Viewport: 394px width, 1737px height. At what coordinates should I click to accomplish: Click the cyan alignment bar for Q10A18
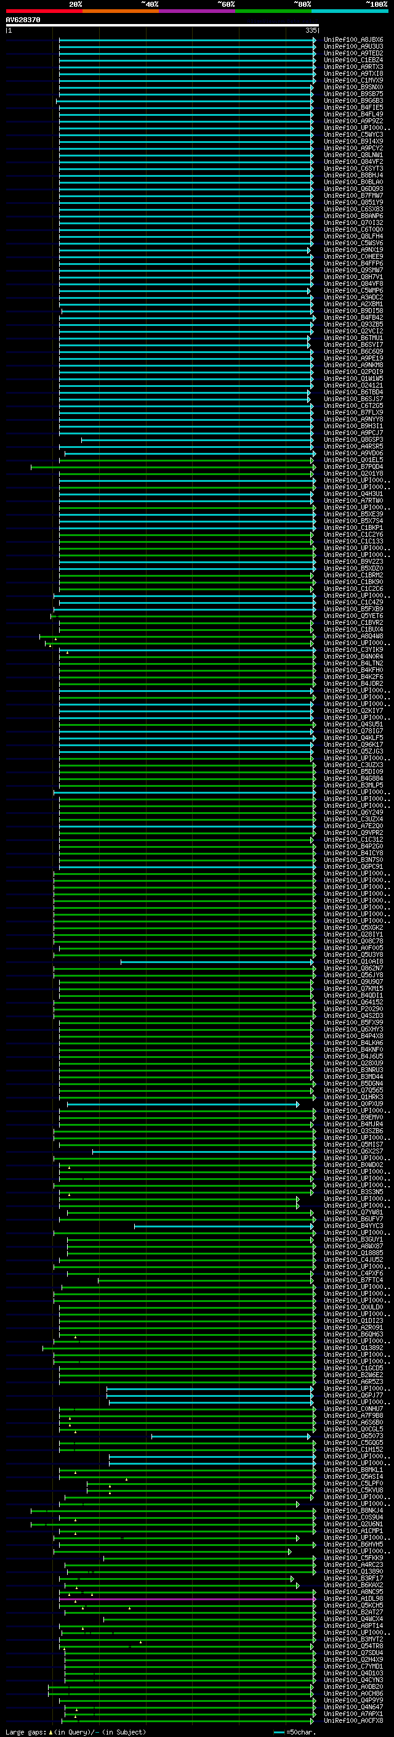tap(217, 962)
